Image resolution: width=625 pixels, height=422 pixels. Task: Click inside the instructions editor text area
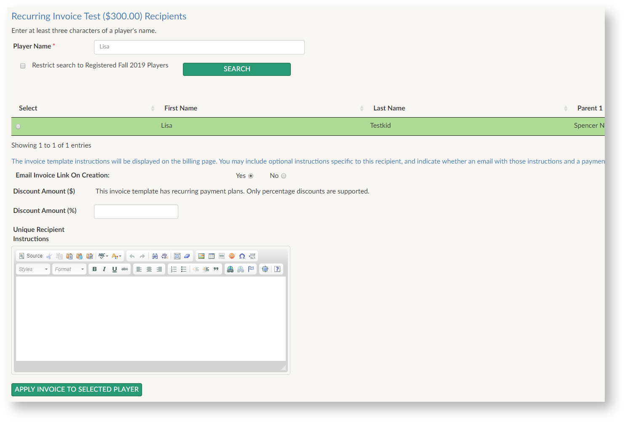click(151, 319)
